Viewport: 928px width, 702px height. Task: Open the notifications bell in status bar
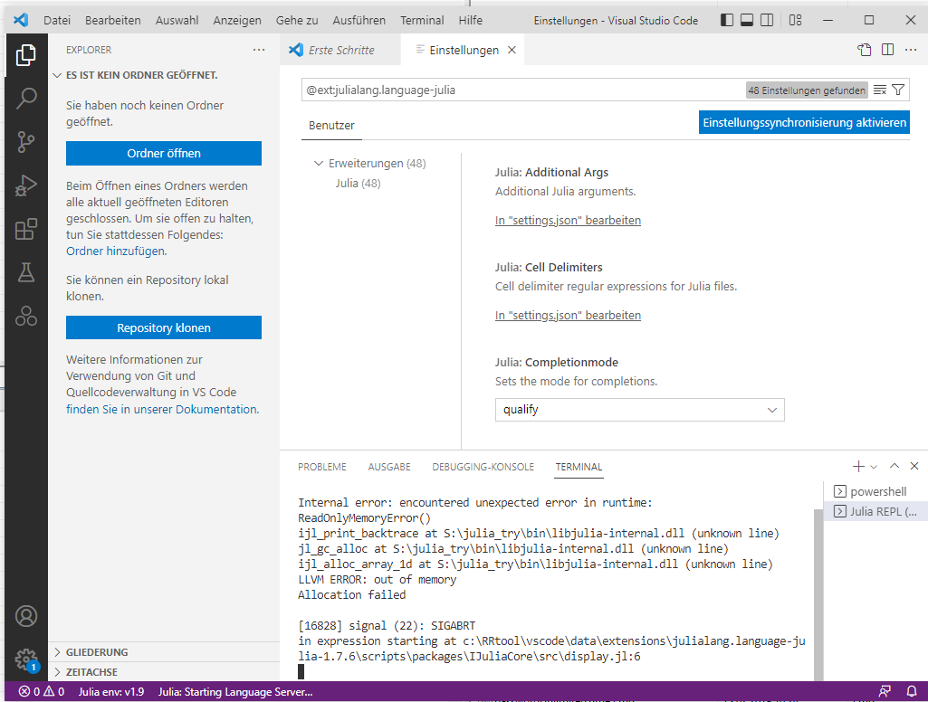click(912, 691)
